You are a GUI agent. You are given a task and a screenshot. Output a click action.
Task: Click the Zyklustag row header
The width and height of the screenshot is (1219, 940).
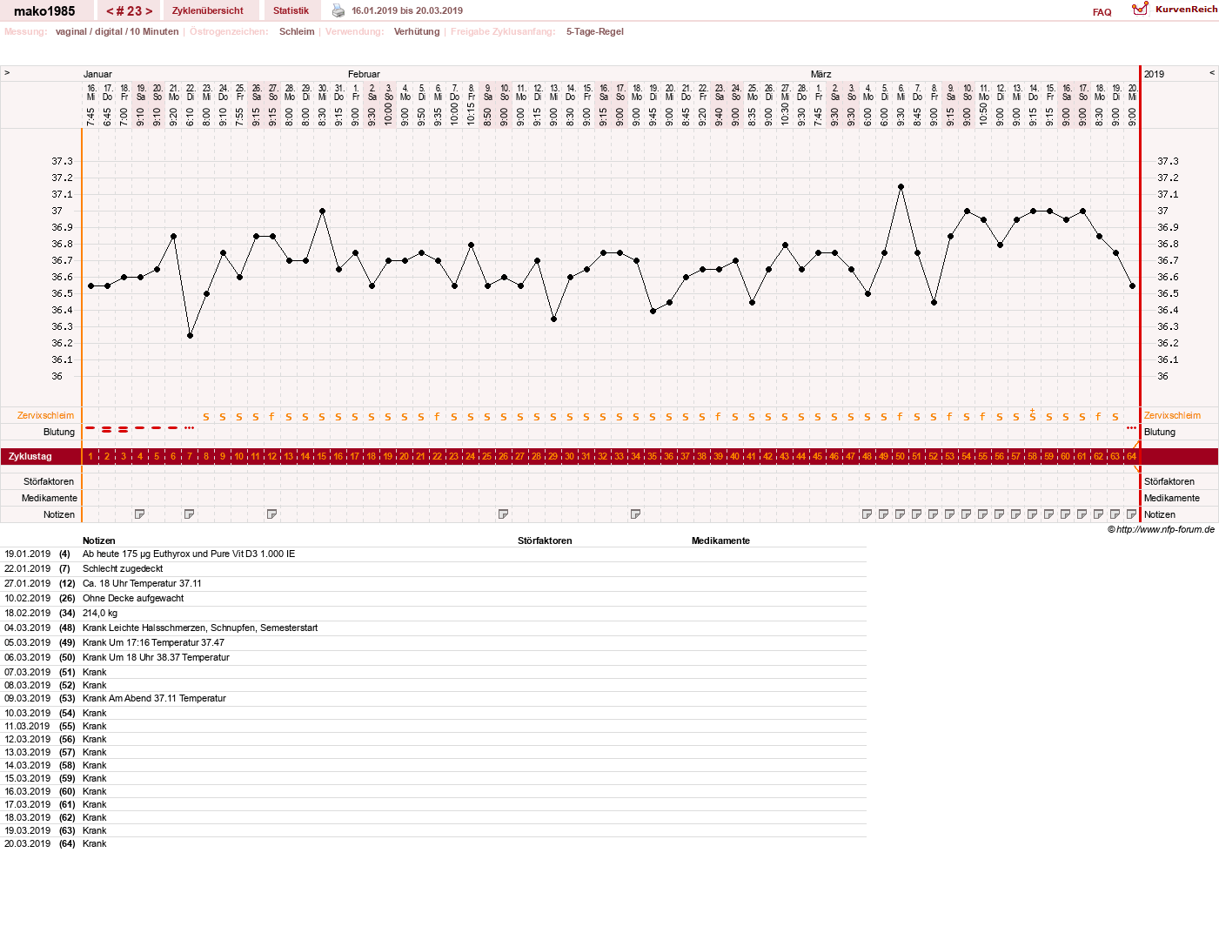point(30,456)
